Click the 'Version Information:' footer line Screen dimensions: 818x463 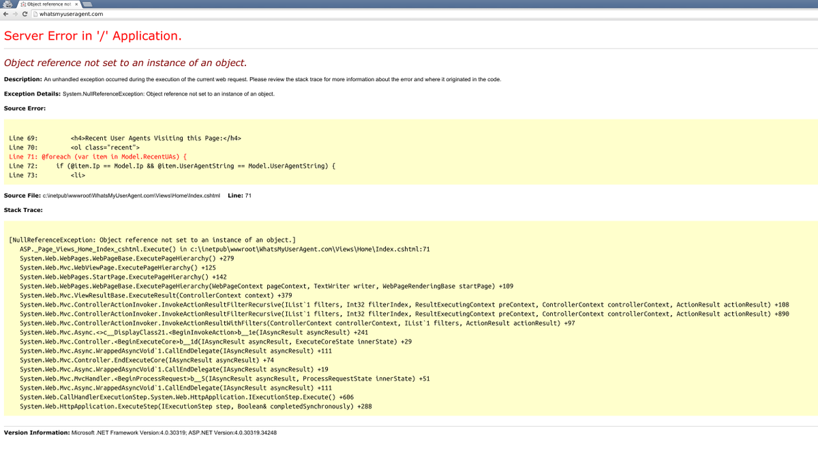140,433
